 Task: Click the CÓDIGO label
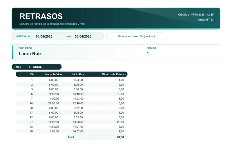tap(151, 48)
